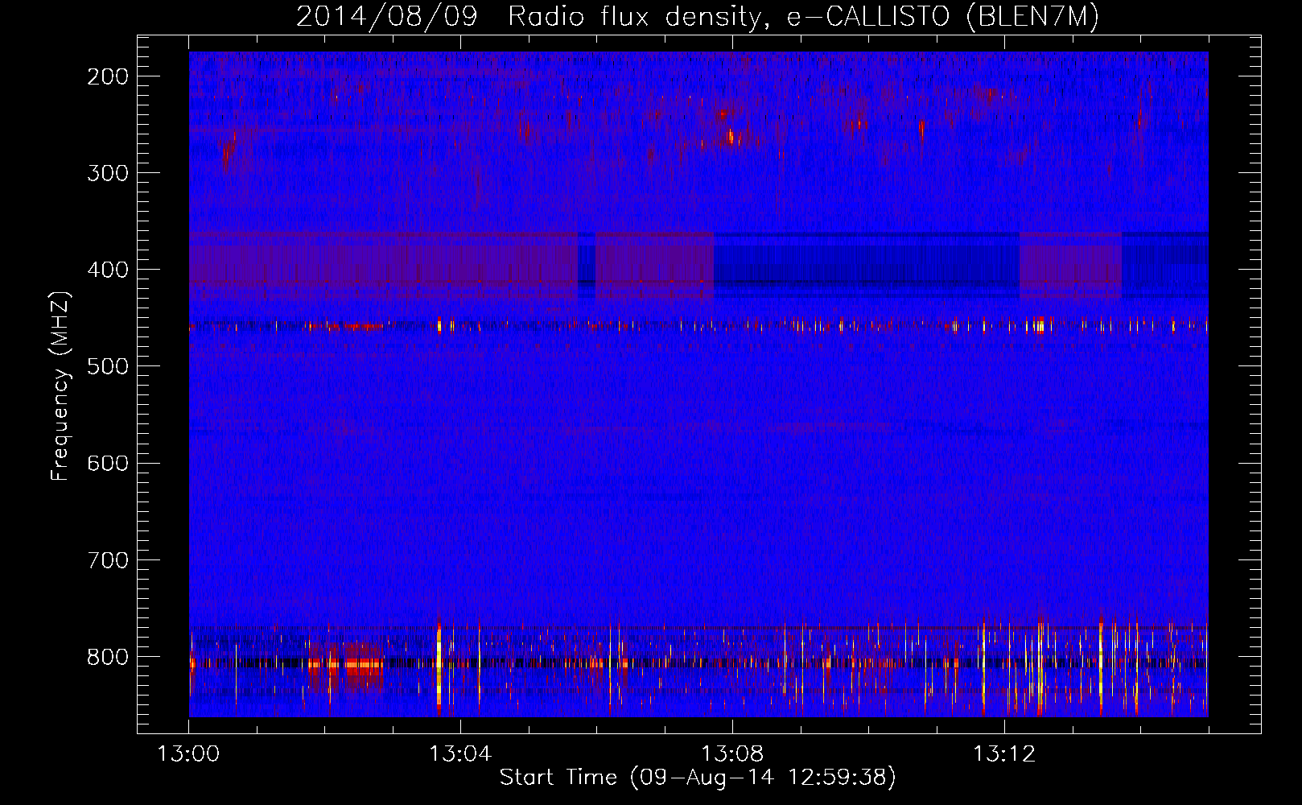Click the Frequency (MHZ) axis label
This screenshot has width=1302, height=805.
tap(60, 386)
